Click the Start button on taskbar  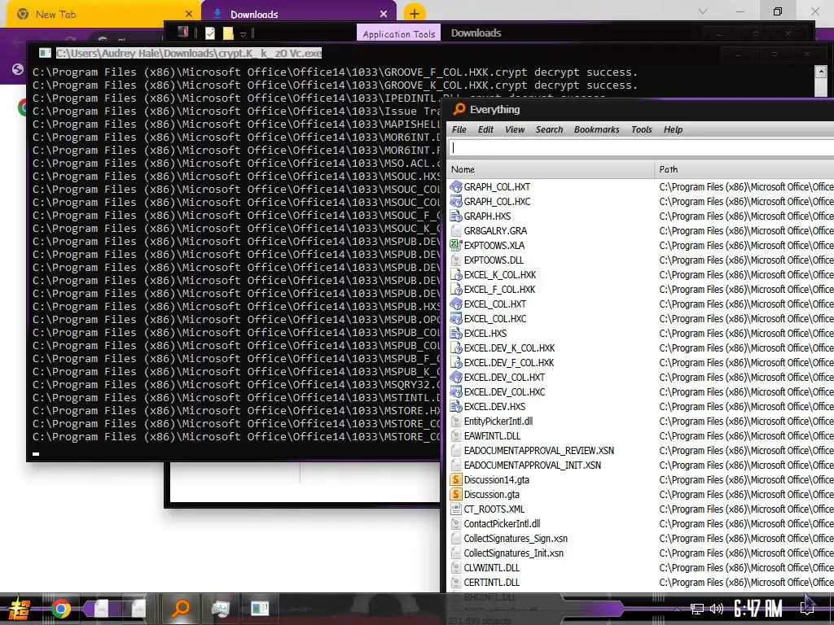19,609
